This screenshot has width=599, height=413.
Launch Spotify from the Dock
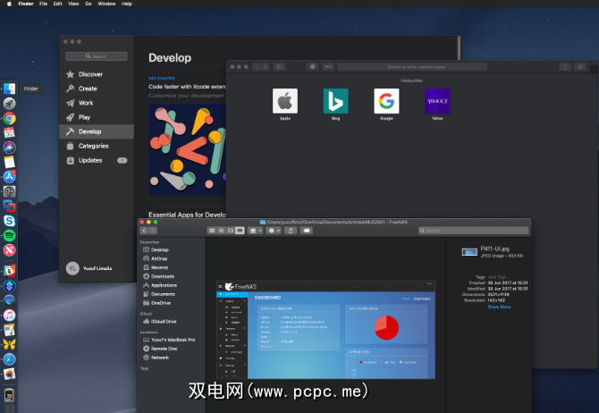[9, 234]
